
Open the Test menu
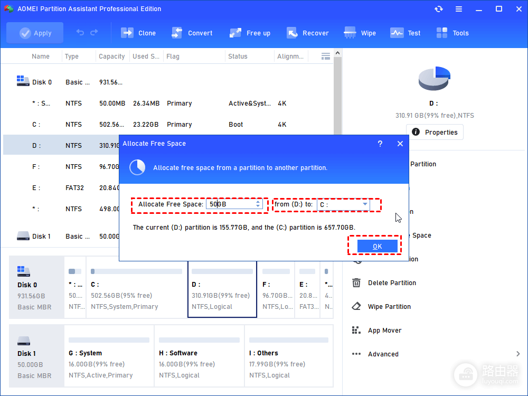click(x=405, y=33)
